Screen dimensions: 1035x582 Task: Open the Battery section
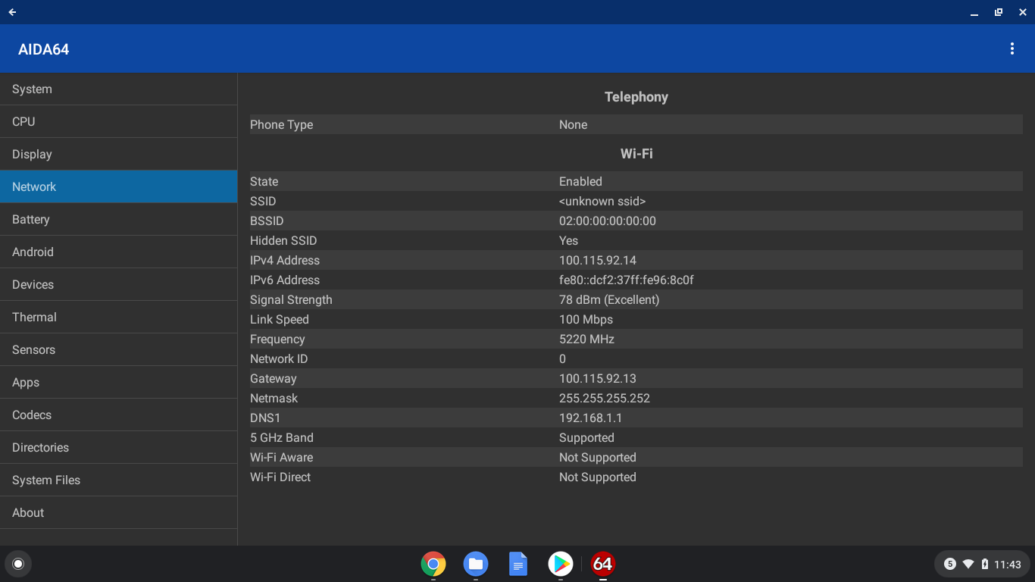(x=119, y=219)
